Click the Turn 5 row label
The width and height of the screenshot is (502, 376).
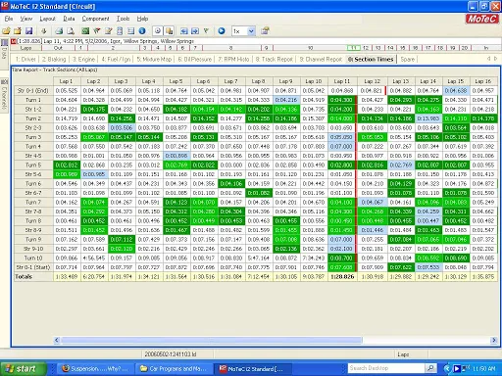(33, 164)
